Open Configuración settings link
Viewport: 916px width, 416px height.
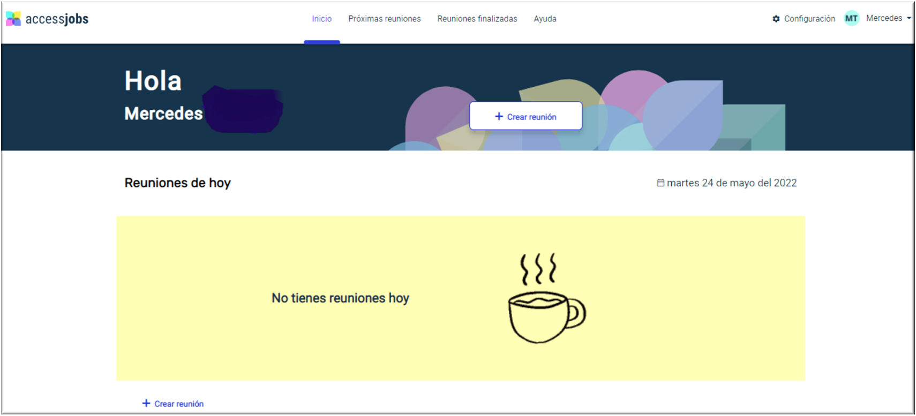click(x=809, y=19)
